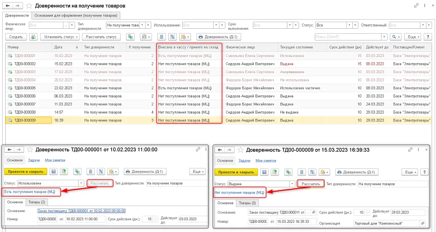Switch to Основания для оформления tab
436x232 pixels.
[76, 16]
